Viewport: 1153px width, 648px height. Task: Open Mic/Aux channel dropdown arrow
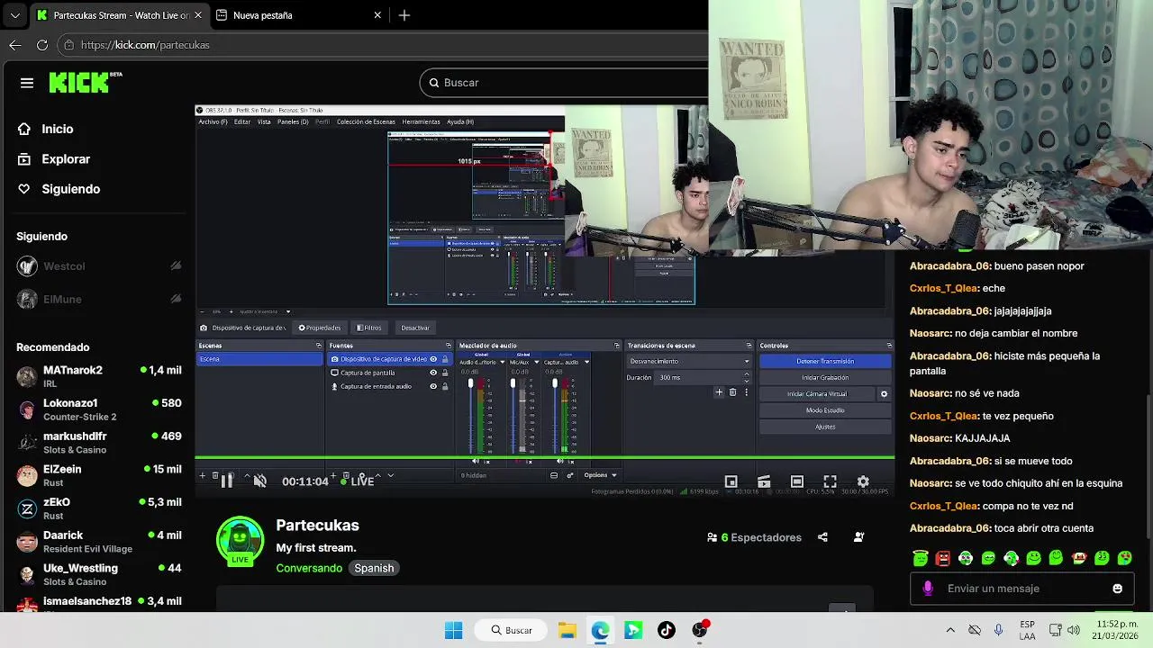(538, 362)
